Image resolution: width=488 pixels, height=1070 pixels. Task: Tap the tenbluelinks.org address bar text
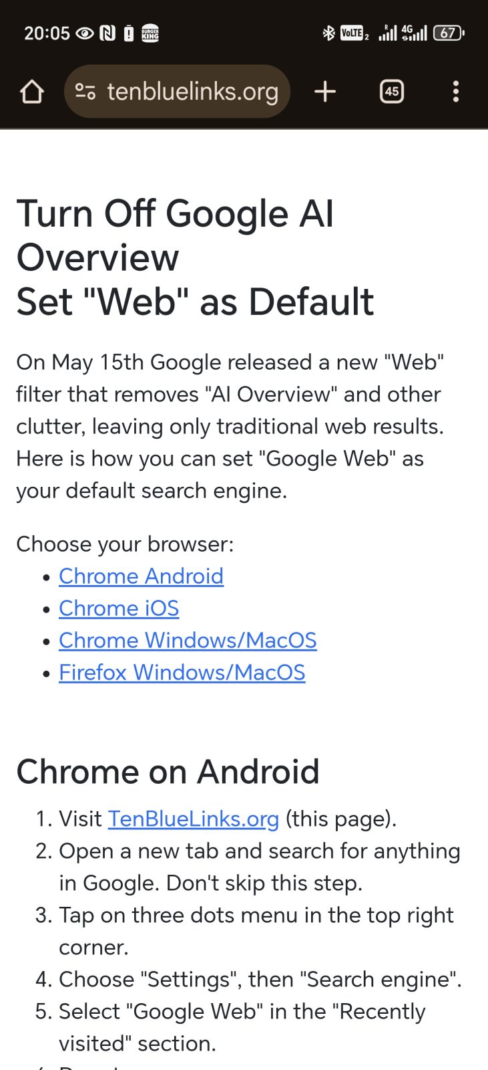pyautogui.click(x=192, y=92)
